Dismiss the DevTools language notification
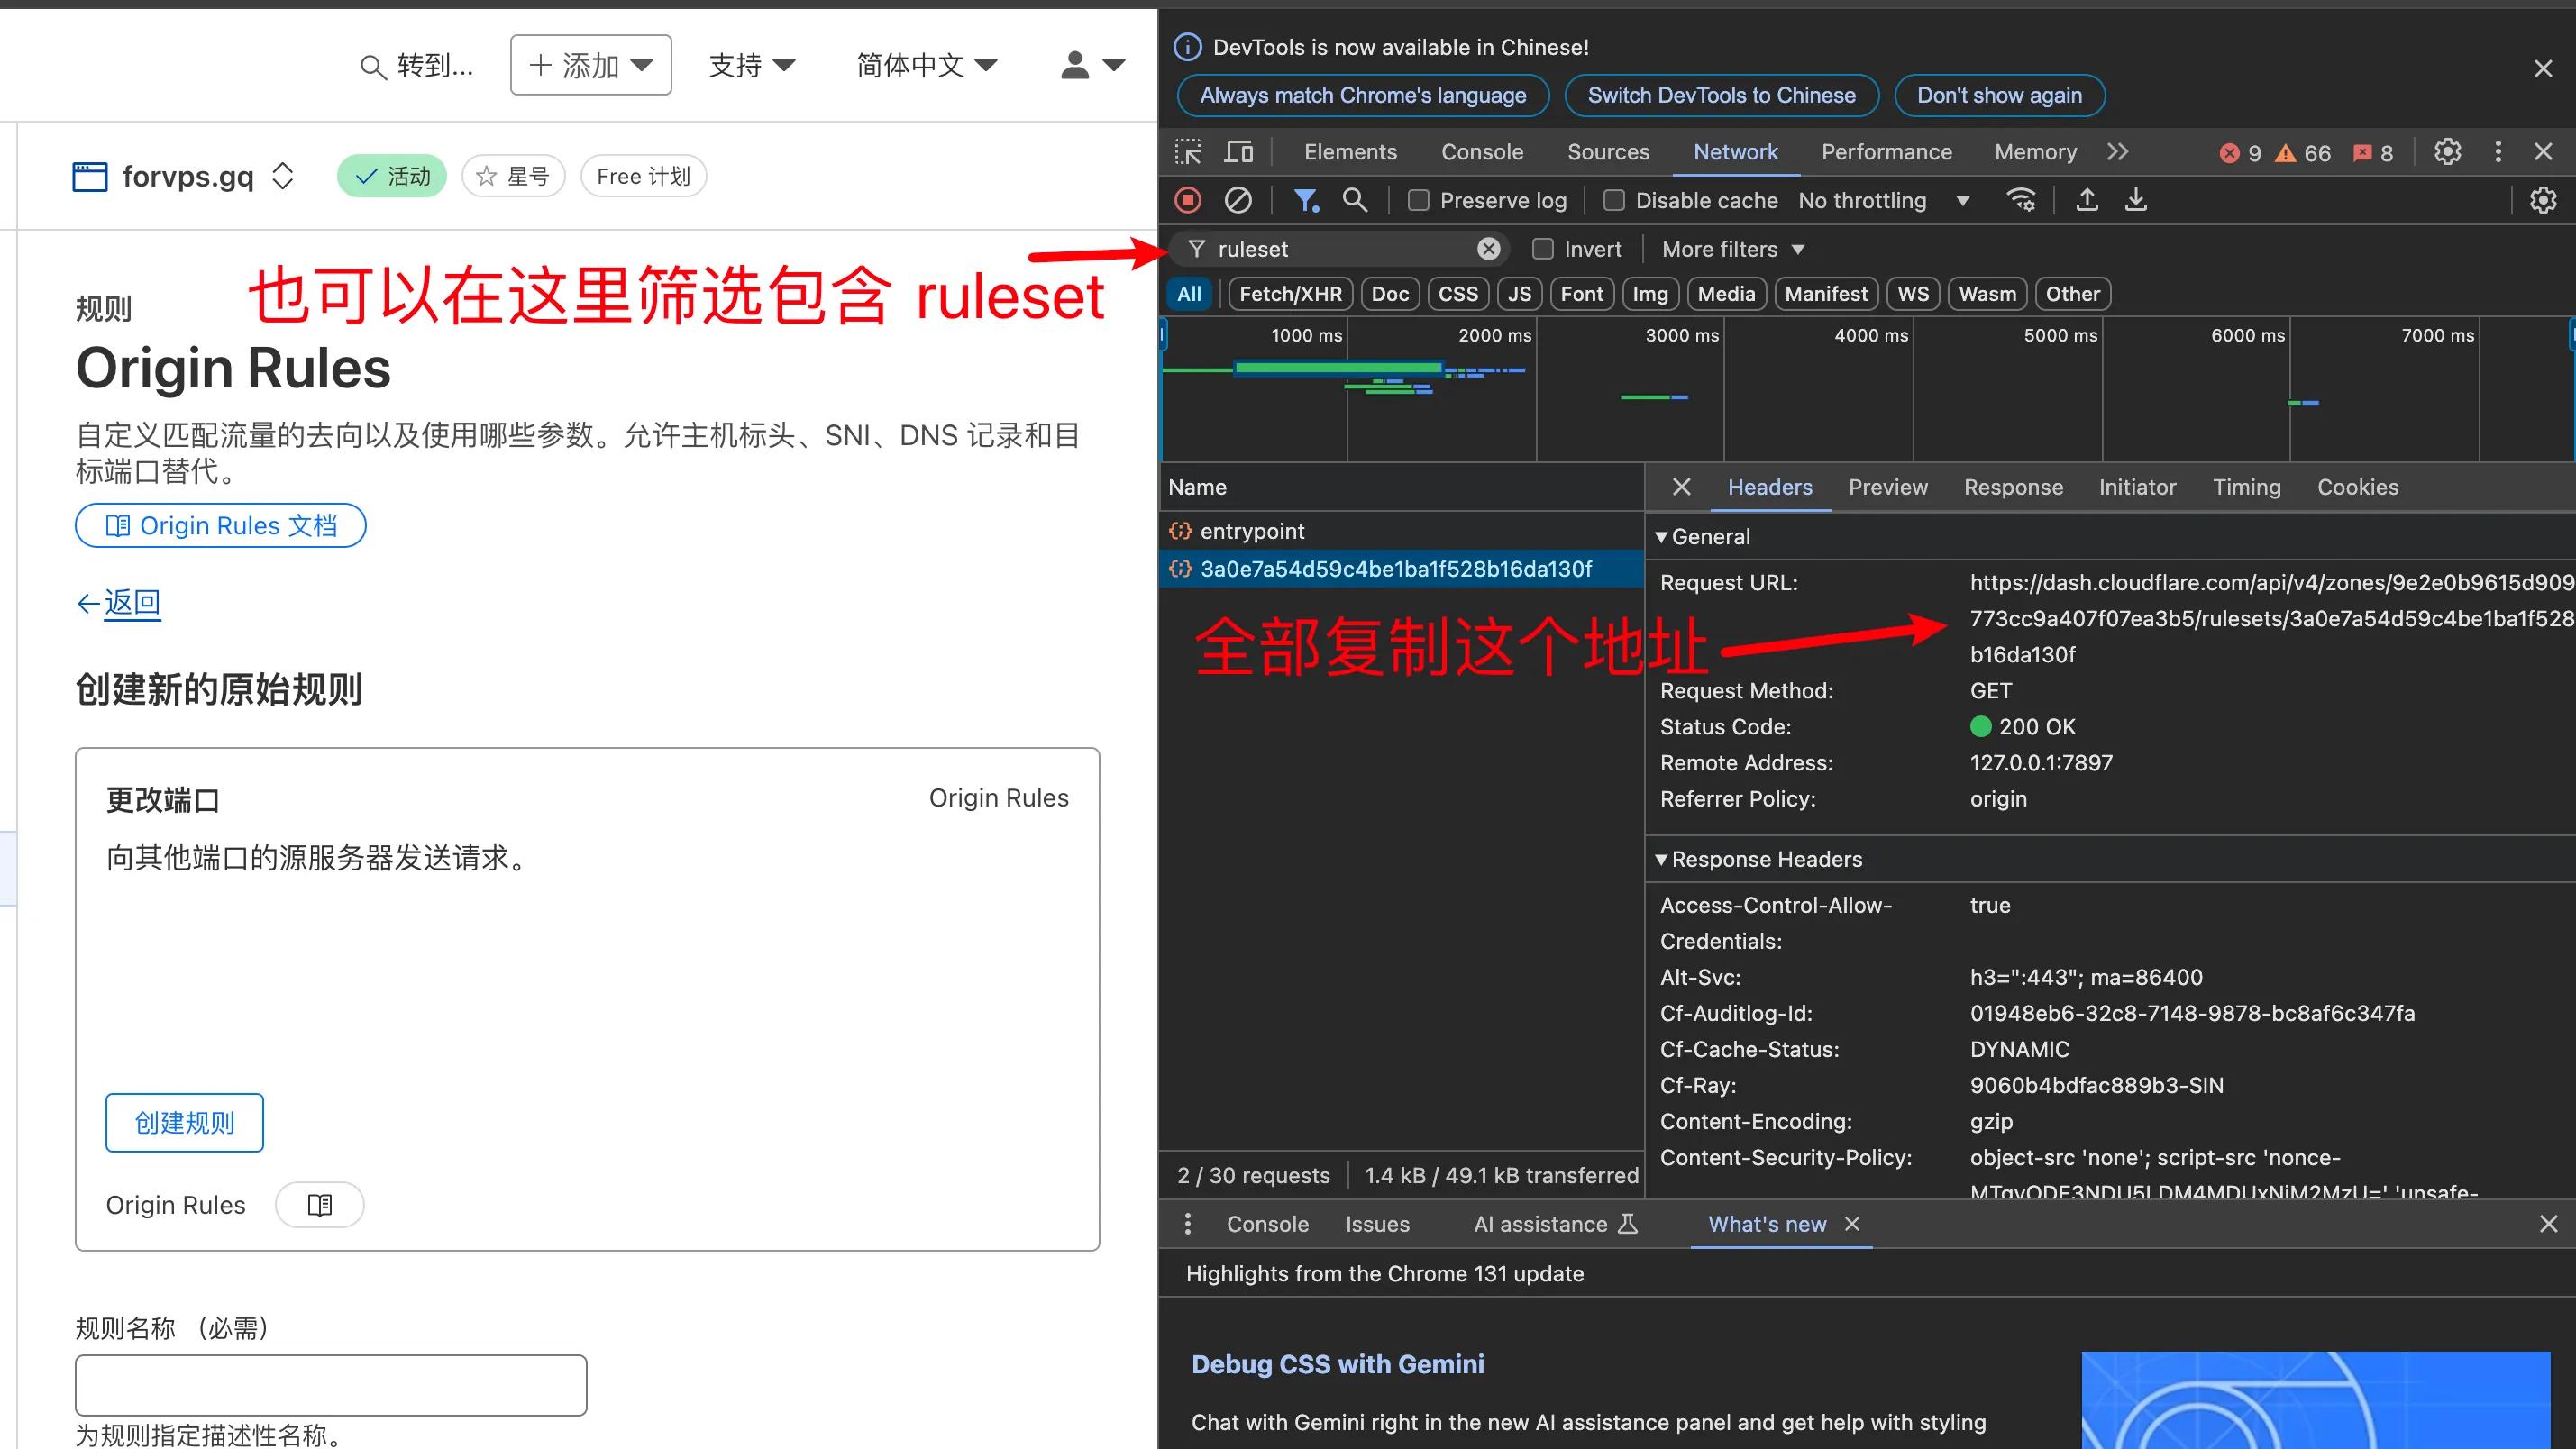 pyautogui.click(x=2543, y=69)
